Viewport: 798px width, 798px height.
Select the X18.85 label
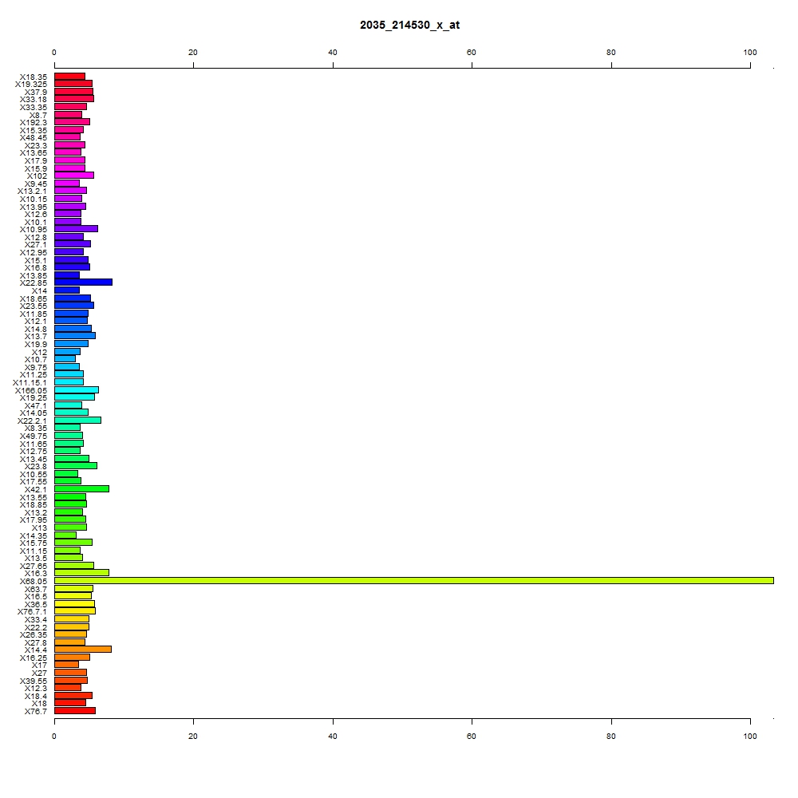(x=33, y=505)
